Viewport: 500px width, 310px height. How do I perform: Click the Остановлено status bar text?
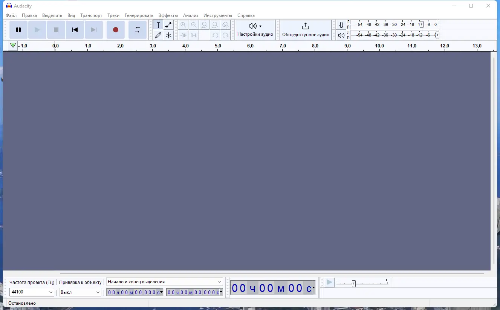[22, 303]
